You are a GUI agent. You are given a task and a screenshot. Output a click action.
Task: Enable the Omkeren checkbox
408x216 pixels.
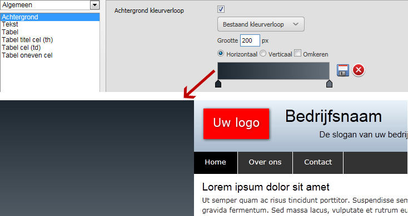click(298, 53)
